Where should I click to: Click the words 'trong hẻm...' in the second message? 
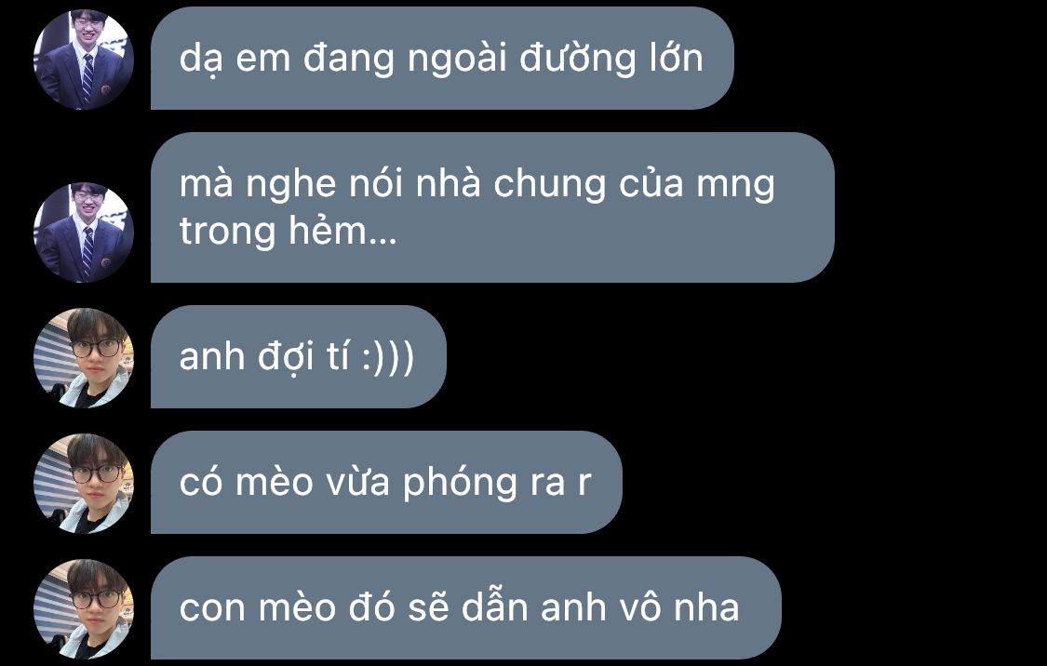point(288,232)
